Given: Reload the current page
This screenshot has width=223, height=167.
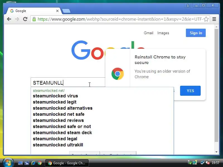Looking at the screenshot, I should 25,19.
